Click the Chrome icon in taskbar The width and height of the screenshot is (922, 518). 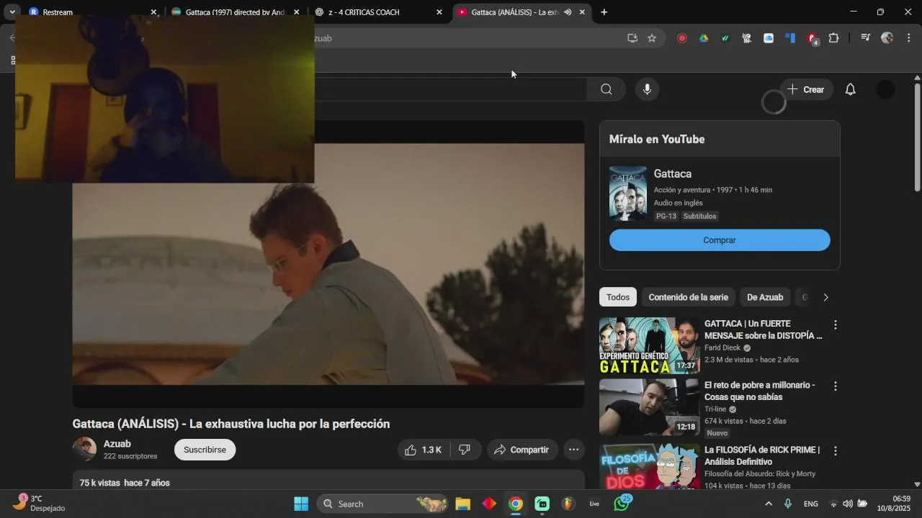pos(516,504)
